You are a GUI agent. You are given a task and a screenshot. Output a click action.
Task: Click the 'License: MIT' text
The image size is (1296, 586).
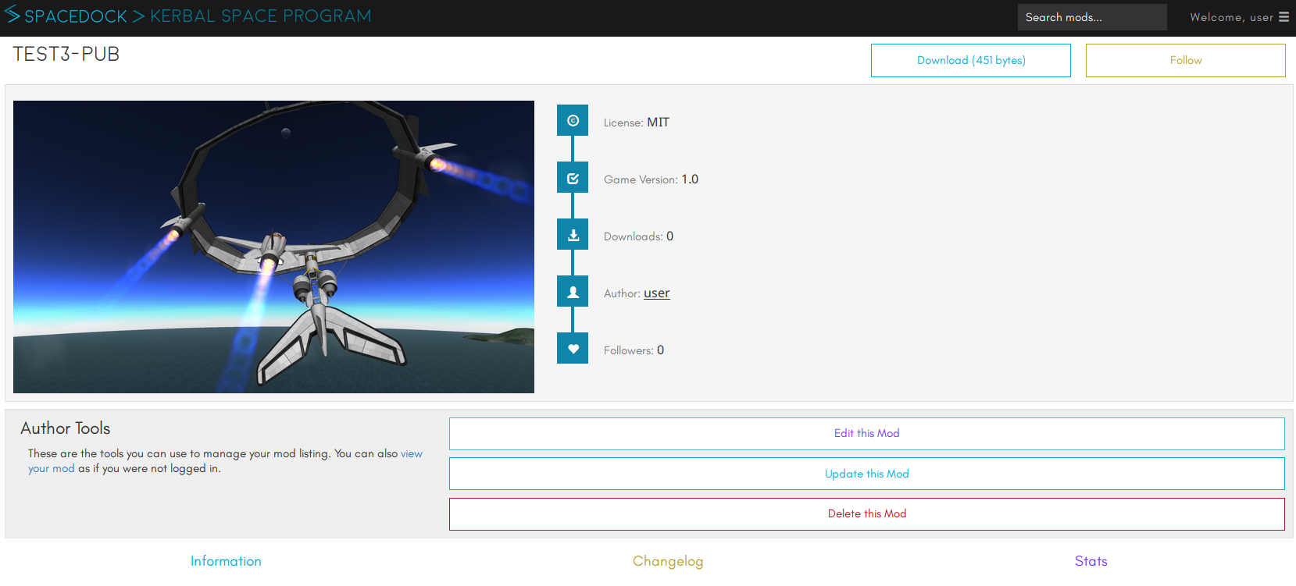point(637,123)
